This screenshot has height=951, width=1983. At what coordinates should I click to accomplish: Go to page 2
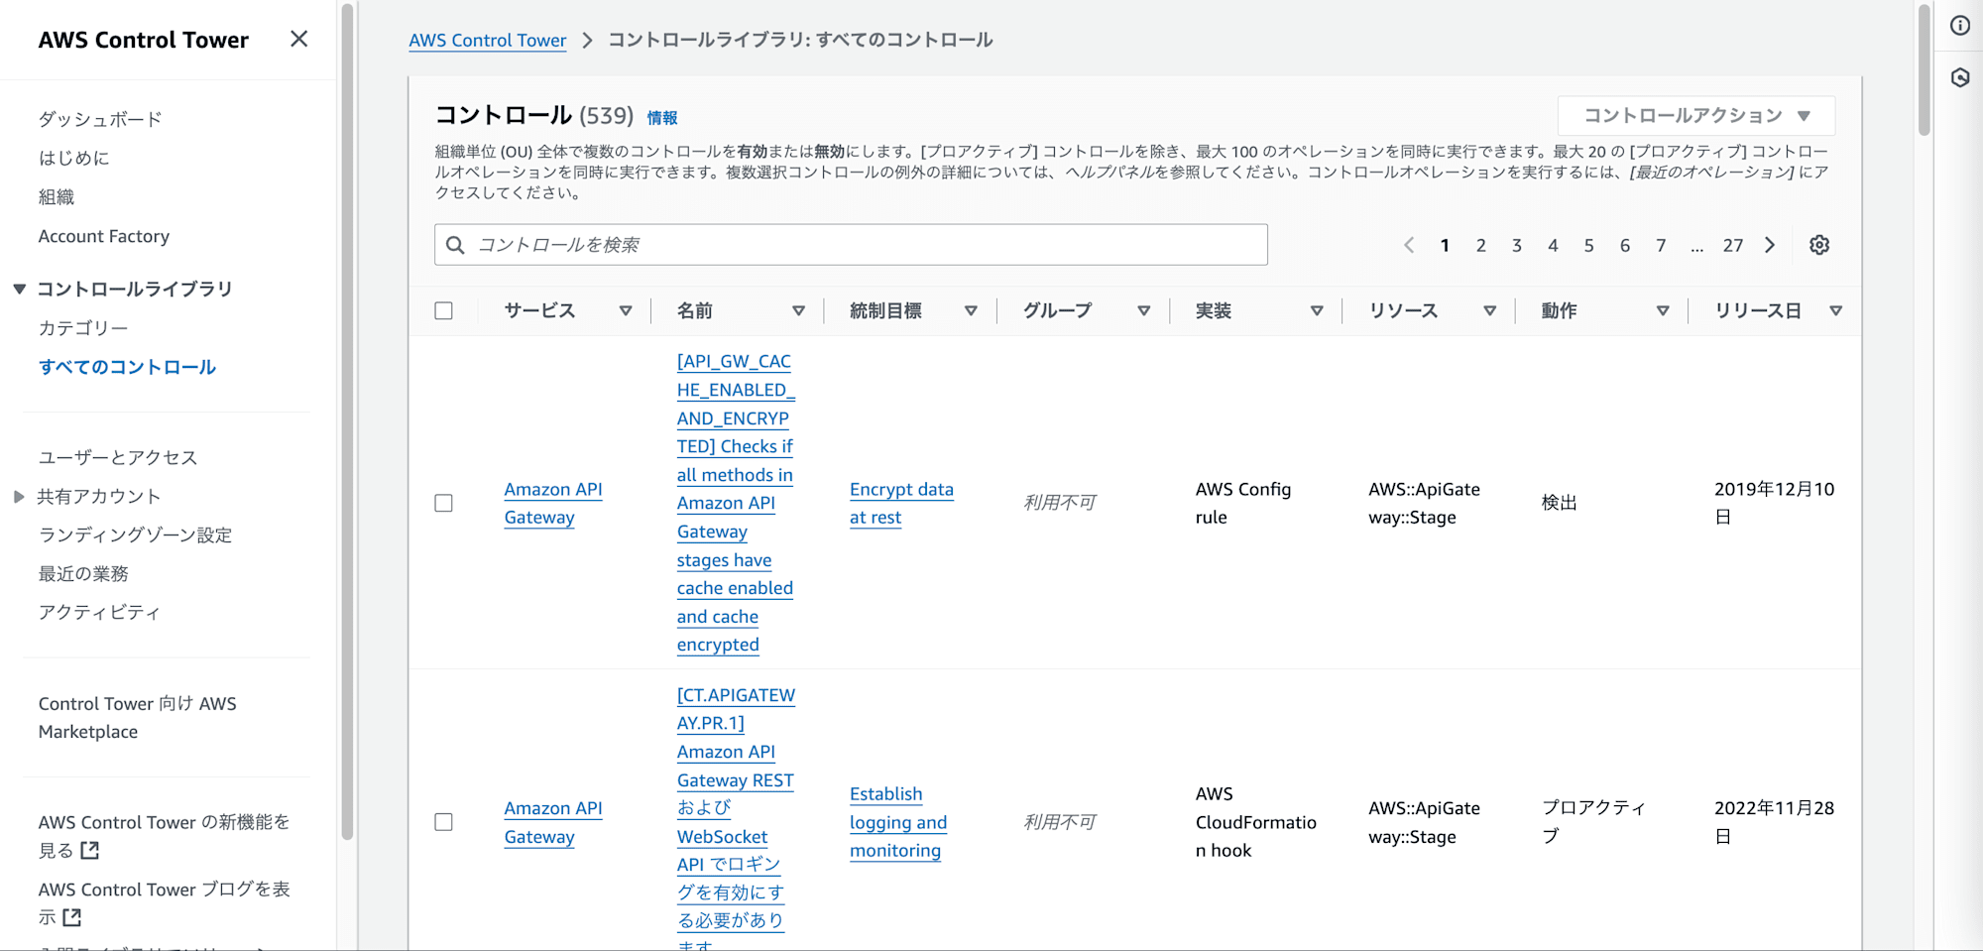(1481, 245)
